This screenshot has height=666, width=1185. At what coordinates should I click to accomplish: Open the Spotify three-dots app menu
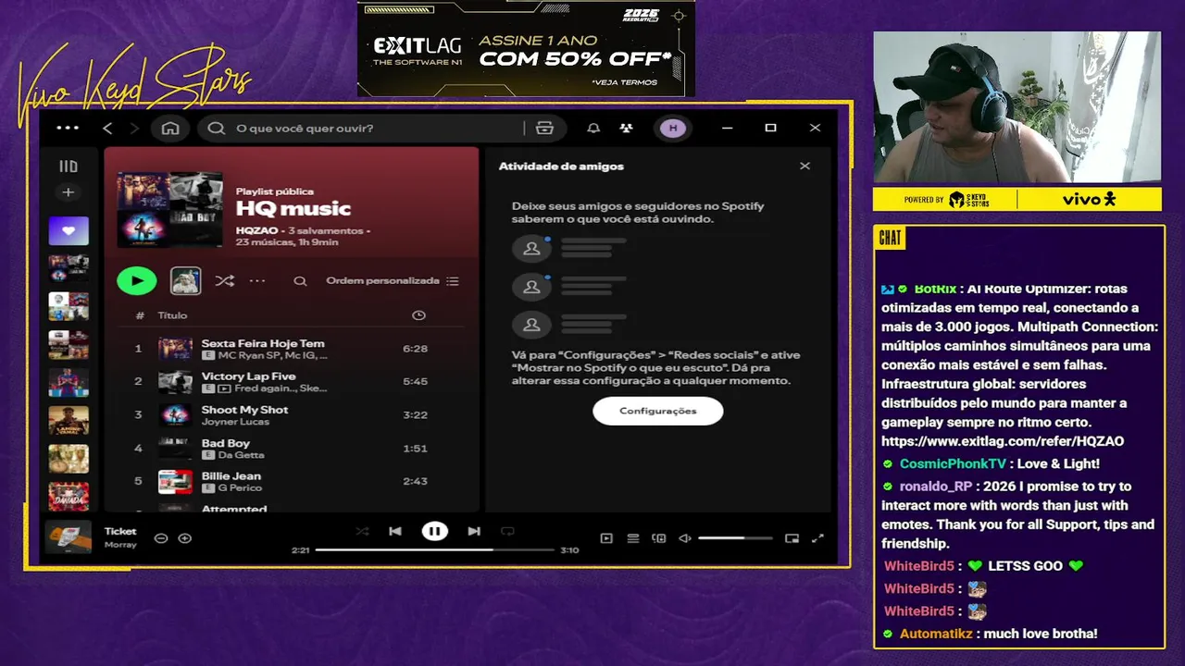pyautogui.click(x=68, y=128)
